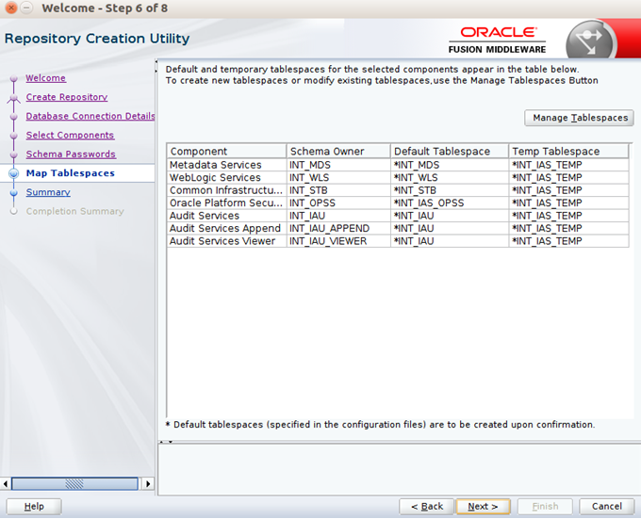
Task: Cancel the Repository Creation Utility
Action: coord(607,507)
